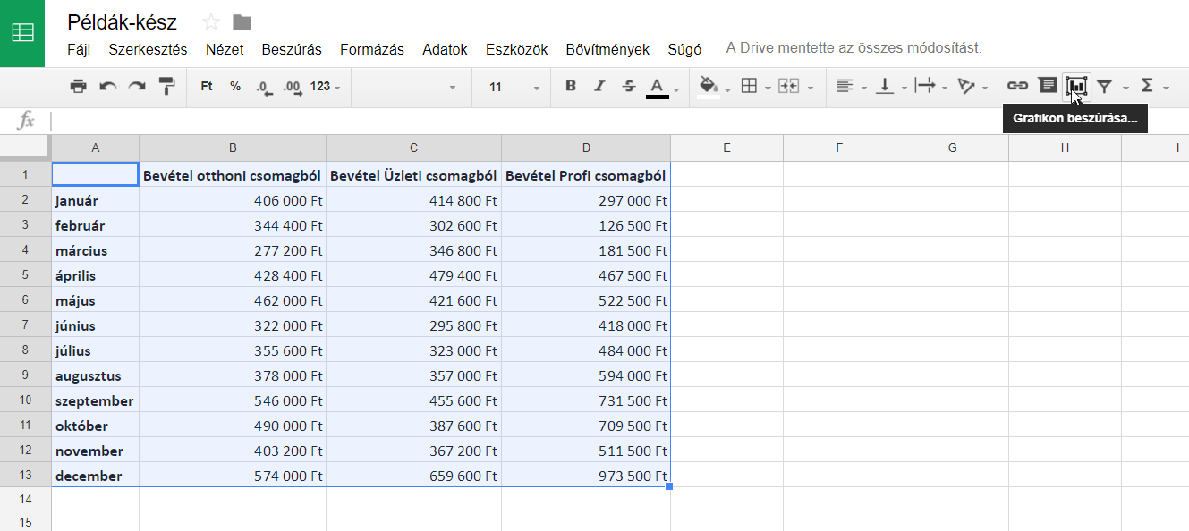The width and height of the screenshot is (1189, 531).
Task: Click the text color underlined A
Action: click(657, 87)
